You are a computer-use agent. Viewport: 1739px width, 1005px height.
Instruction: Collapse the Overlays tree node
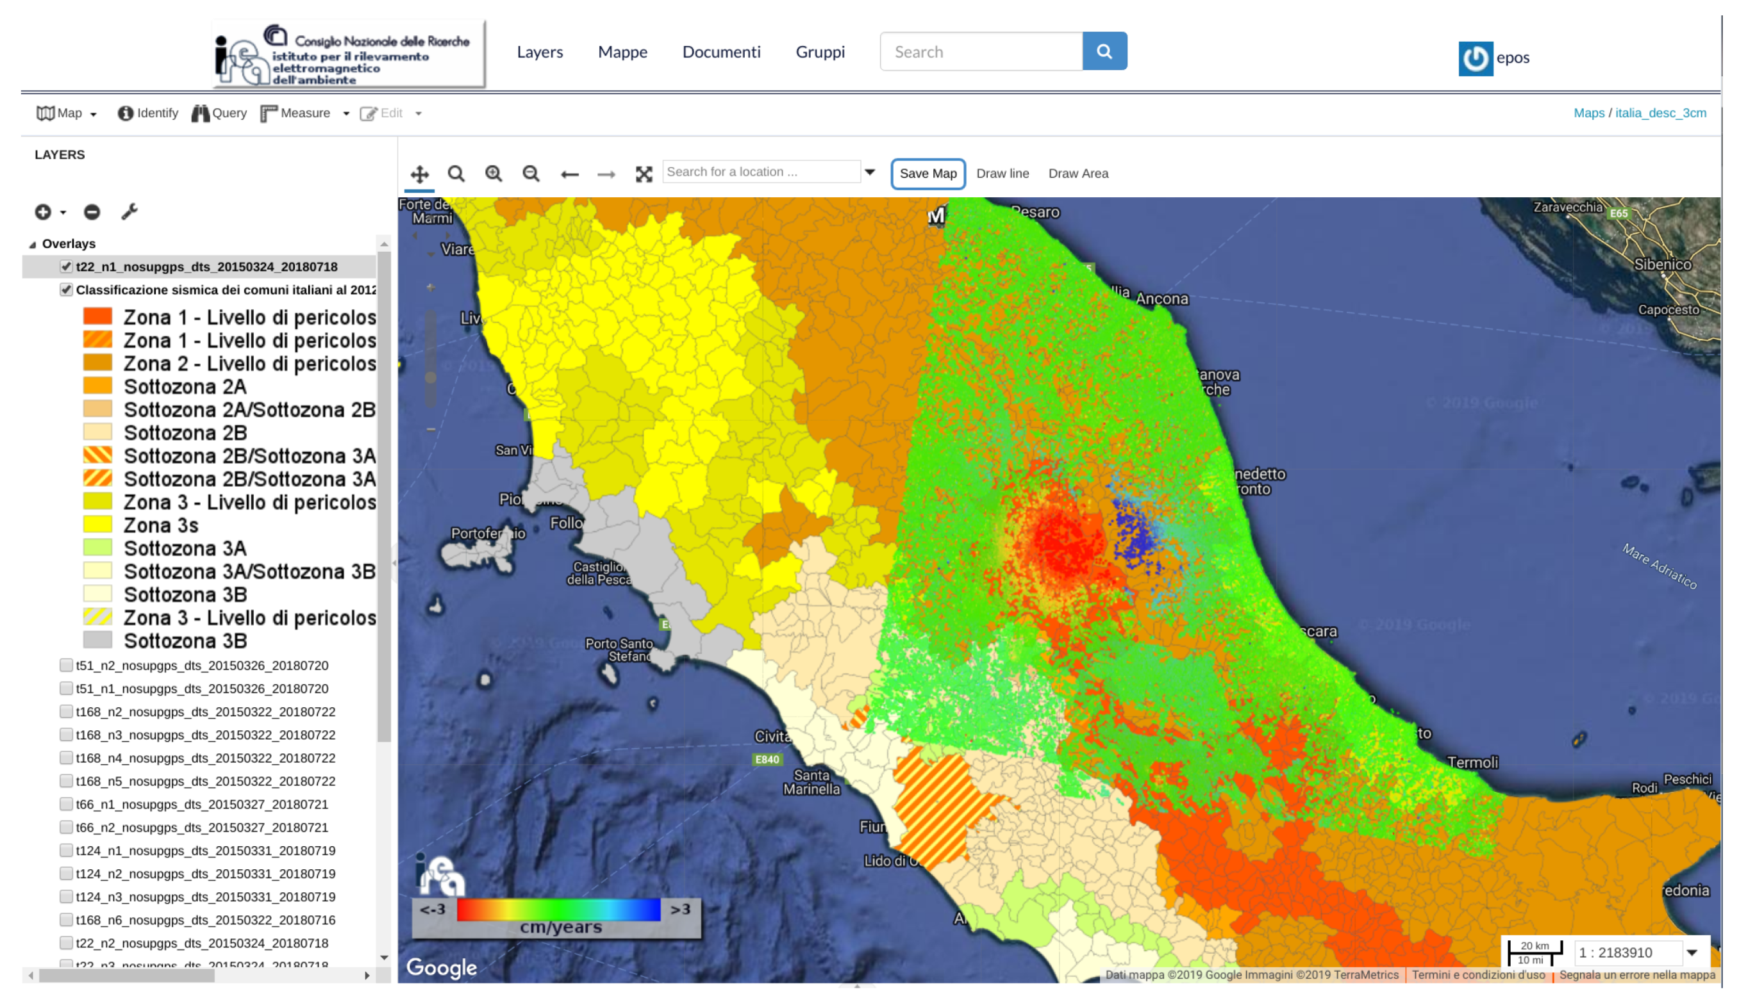point(32,244)
